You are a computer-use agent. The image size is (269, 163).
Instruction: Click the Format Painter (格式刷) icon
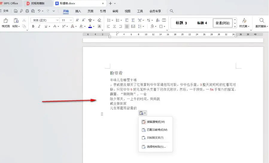[x=6, y=21]
